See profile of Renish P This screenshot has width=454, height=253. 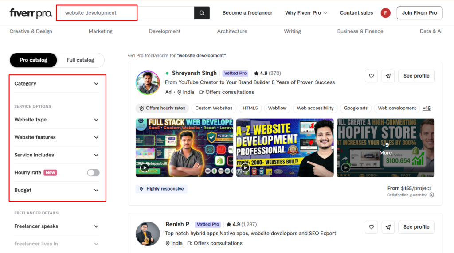click(x=416, y=227)
